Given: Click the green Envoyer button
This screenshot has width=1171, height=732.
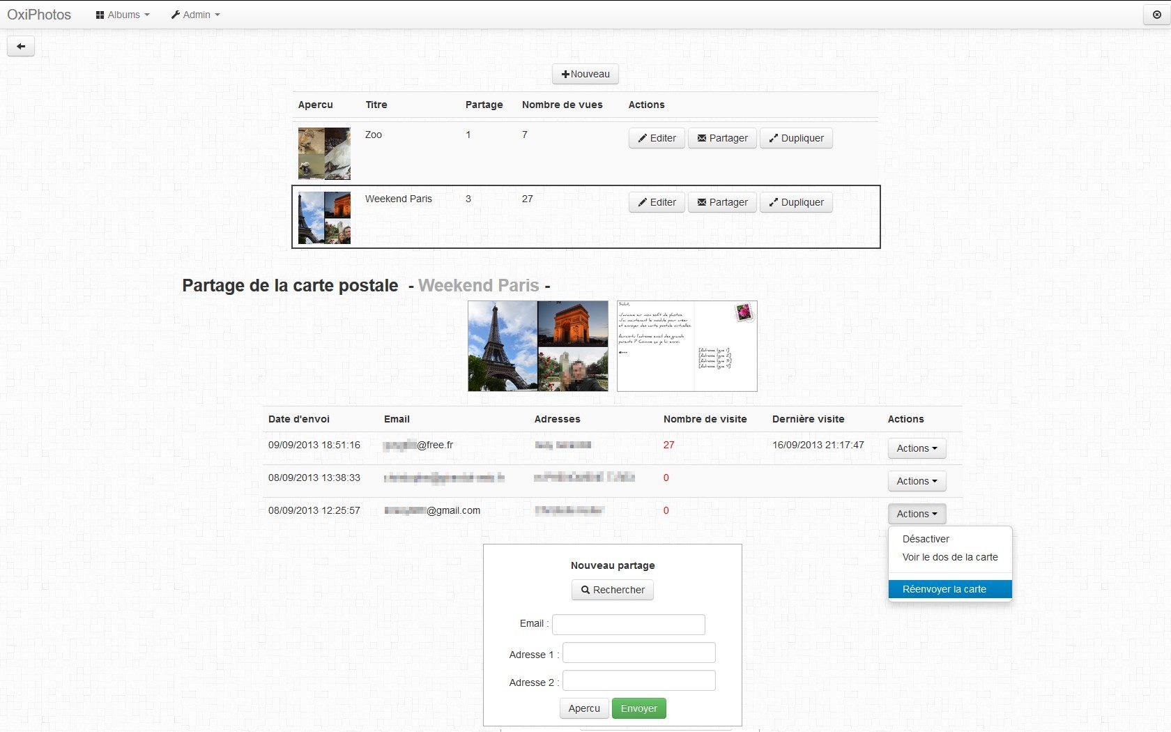Looking at the screenshot, I should tap(639, 708).
